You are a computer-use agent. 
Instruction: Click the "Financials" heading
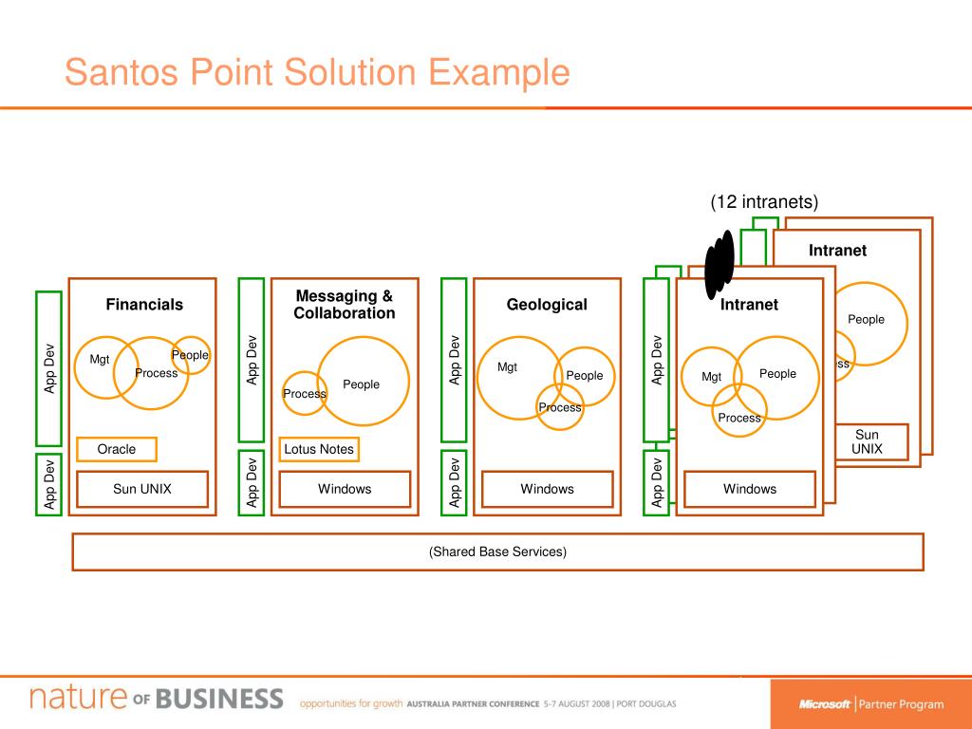pos(144,305)
